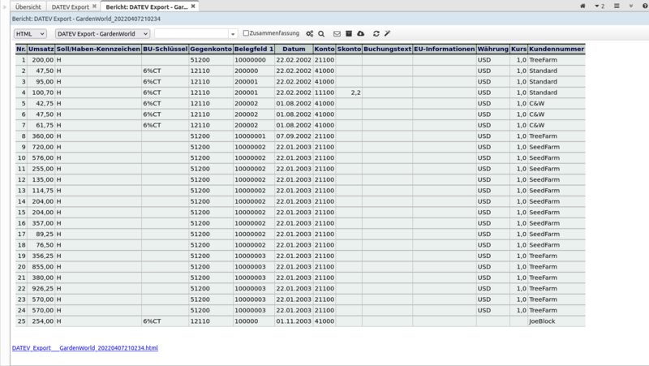The width and height of the screenshot is (649, 366).
Task: Click the home icon in top right
Action: tap(582, 6)
